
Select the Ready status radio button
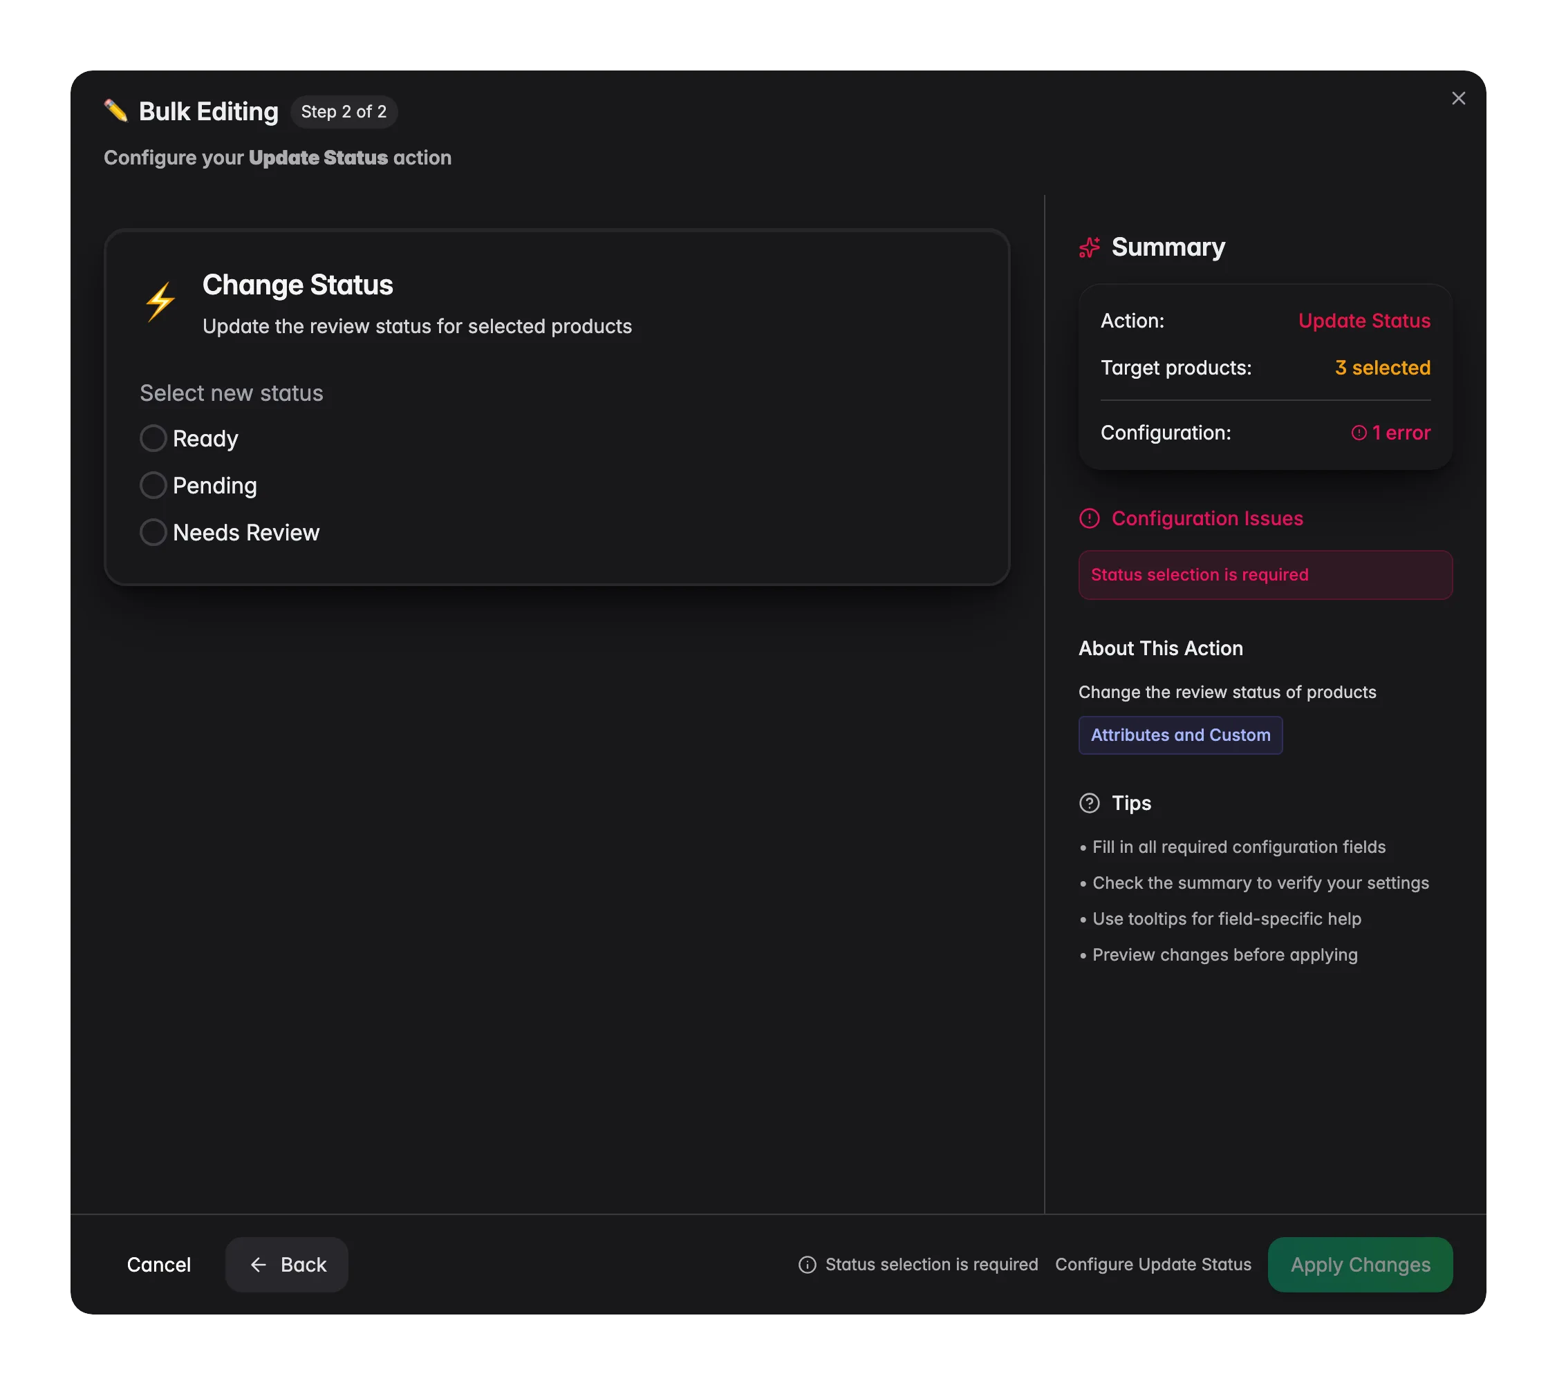coord(153,439)
